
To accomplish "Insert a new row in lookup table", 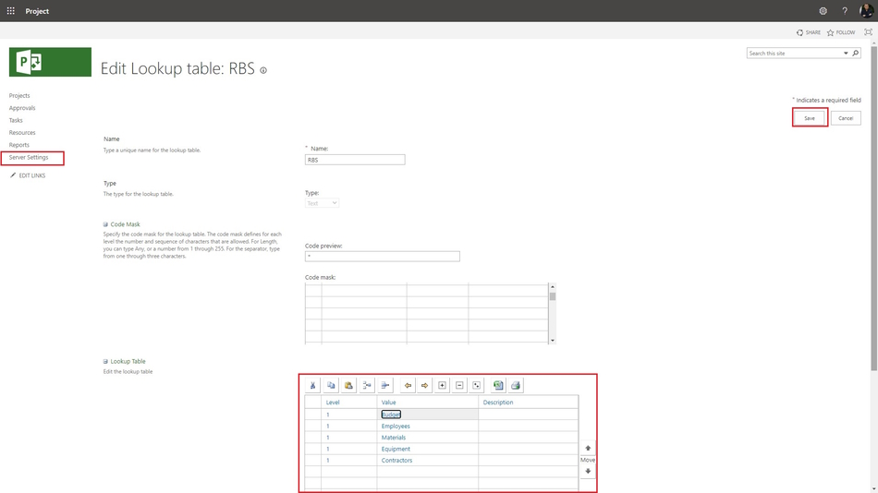I will [367, 385].
